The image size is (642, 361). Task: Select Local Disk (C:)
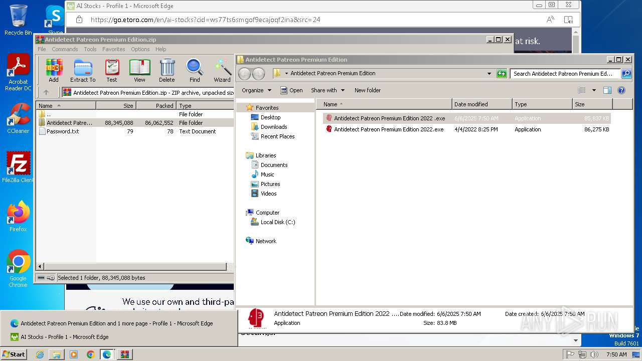click(x=277, y=222)
